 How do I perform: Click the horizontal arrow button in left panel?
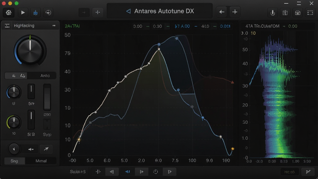(x=31, y=149)
